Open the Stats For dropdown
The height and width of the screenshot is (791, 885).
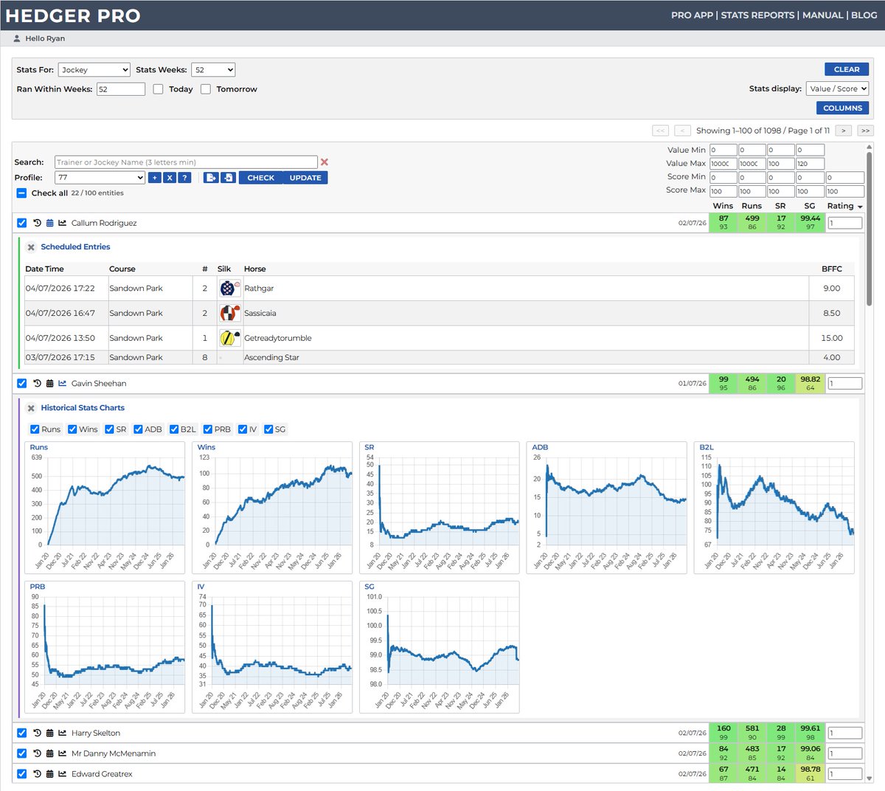point(94,69)
